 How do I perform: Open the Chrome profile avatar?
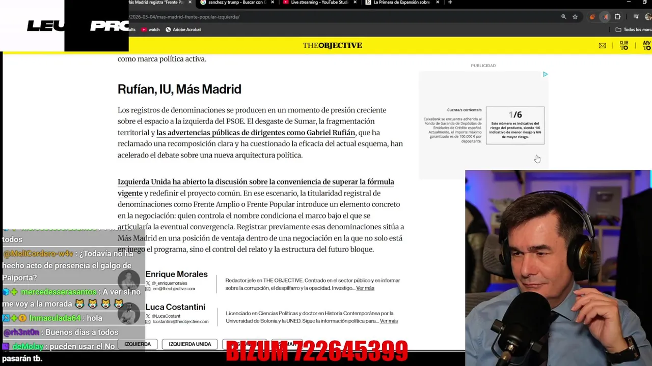[x=648, y=17]
